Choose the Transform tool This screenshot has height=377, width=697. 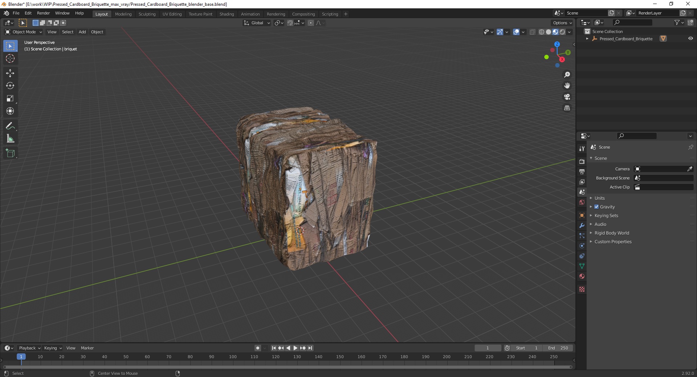(10, 111)
